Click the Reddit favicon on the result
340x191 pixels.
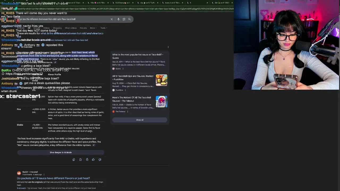[x=19, y=173]
